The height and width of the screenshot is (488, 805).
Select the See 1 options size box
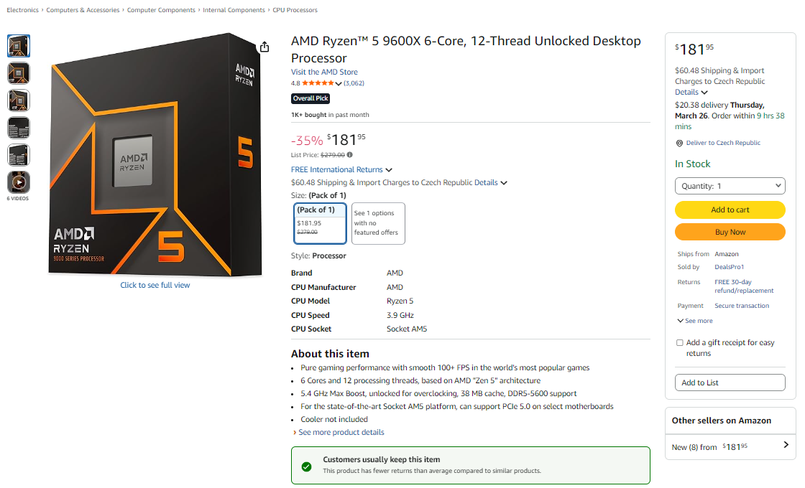pos(378,223)
